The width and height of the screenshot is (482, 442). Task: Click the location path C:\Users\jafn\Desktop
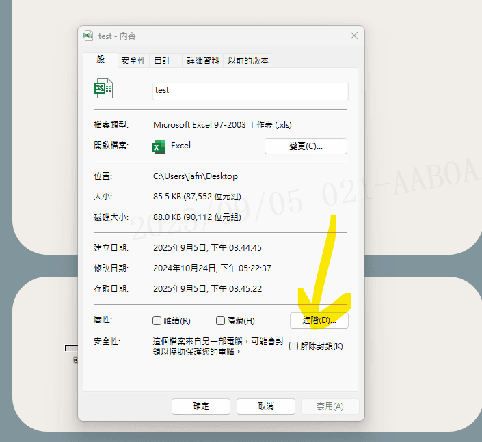(196, 176)
